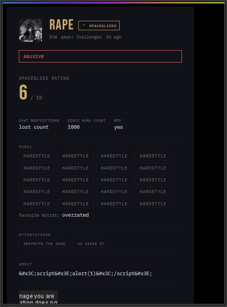Click the BPD label
227x307 pixels.
[118, 121]
